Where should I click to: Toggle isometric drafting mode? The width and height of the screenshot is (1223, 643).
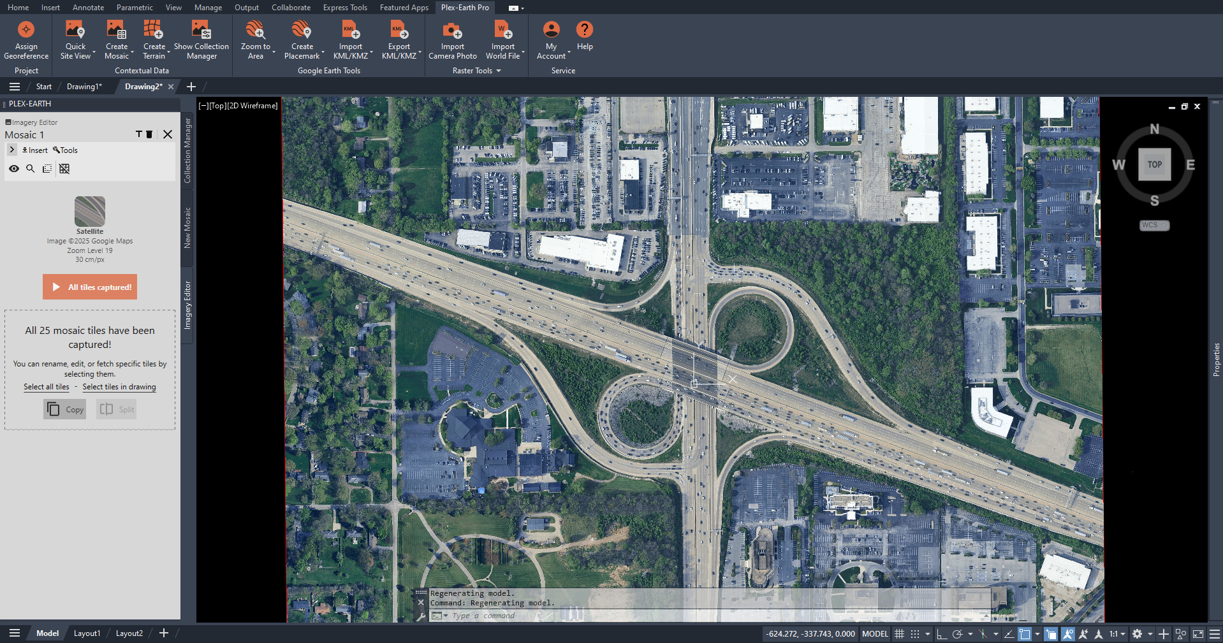[x=983, y=634]
